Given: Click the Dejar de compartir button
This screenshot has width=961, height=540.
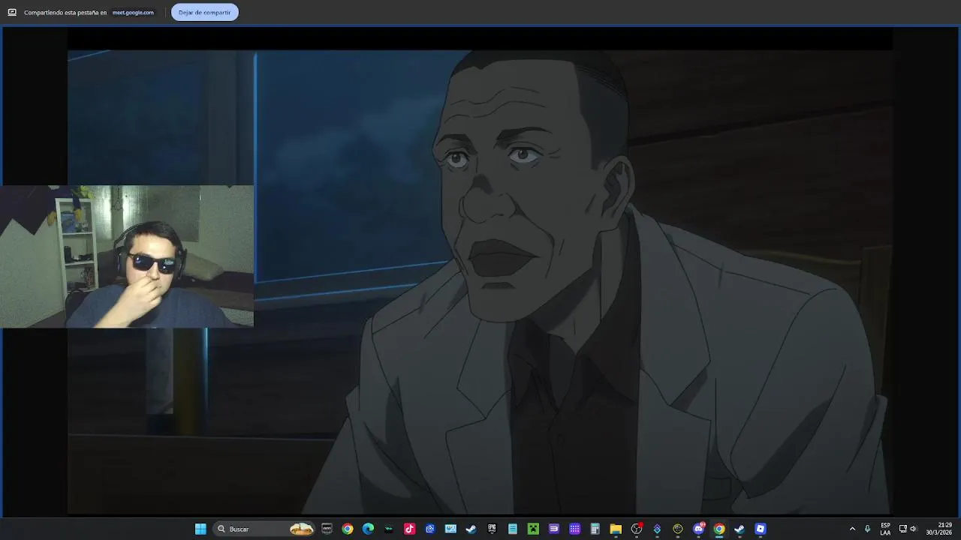Looking at the screenshot, I should click(x=204, y=12).
